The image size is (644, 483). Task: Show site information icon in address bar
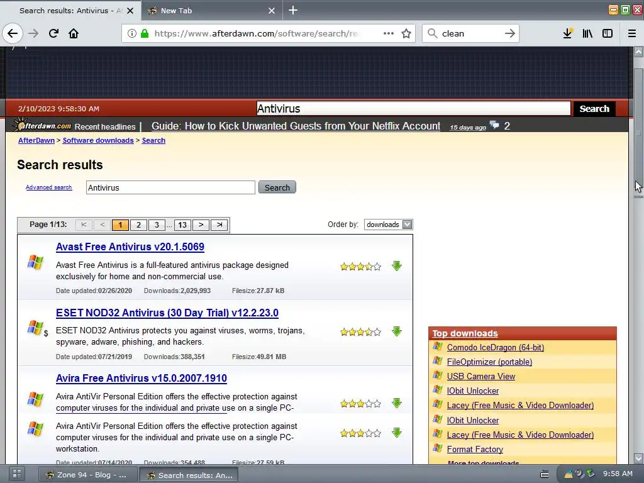132,33
